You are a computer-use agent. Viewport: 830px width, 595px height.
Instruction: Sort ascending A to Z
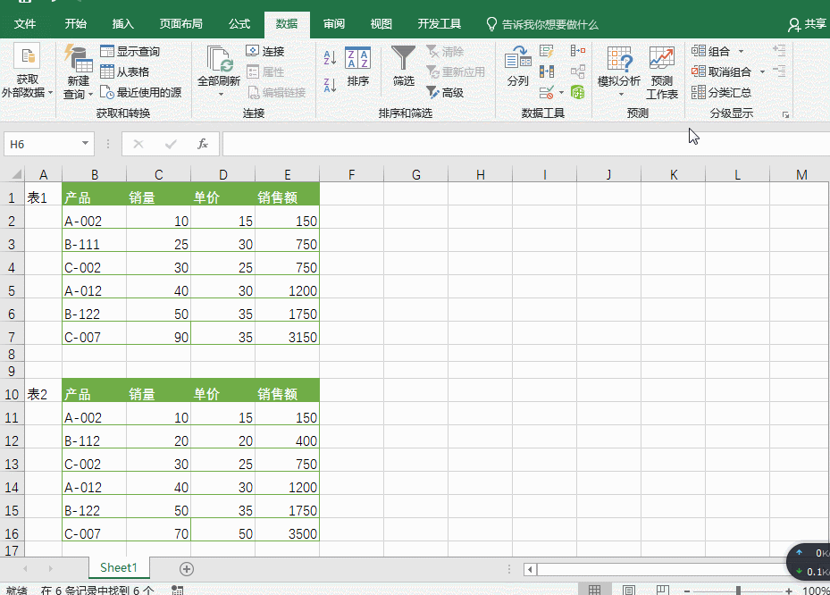point(330,57)
